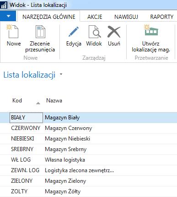Click Magazyn Zielony name cell
This screenshot has width=177, height=197.
click(65, 181)
